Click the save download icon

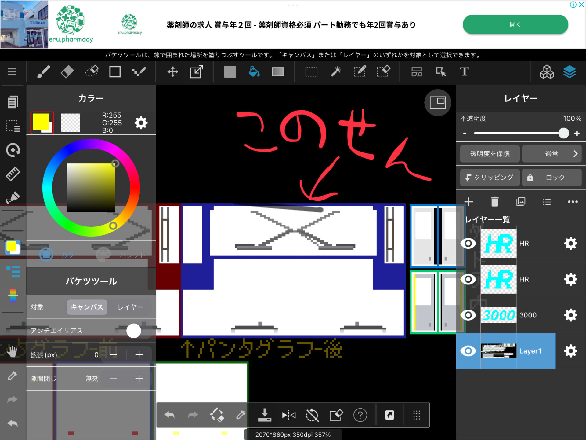point(264,415)
